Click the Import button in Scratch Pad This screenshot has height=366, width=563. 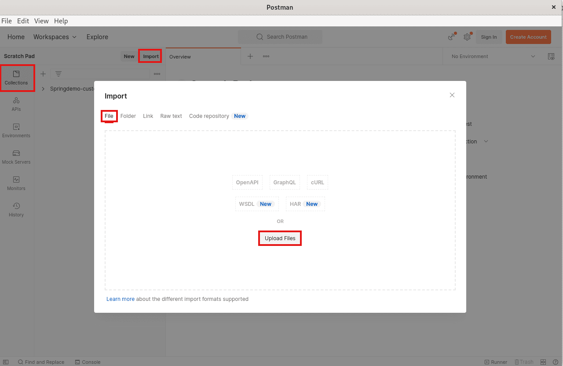click(x=151, y=56)
